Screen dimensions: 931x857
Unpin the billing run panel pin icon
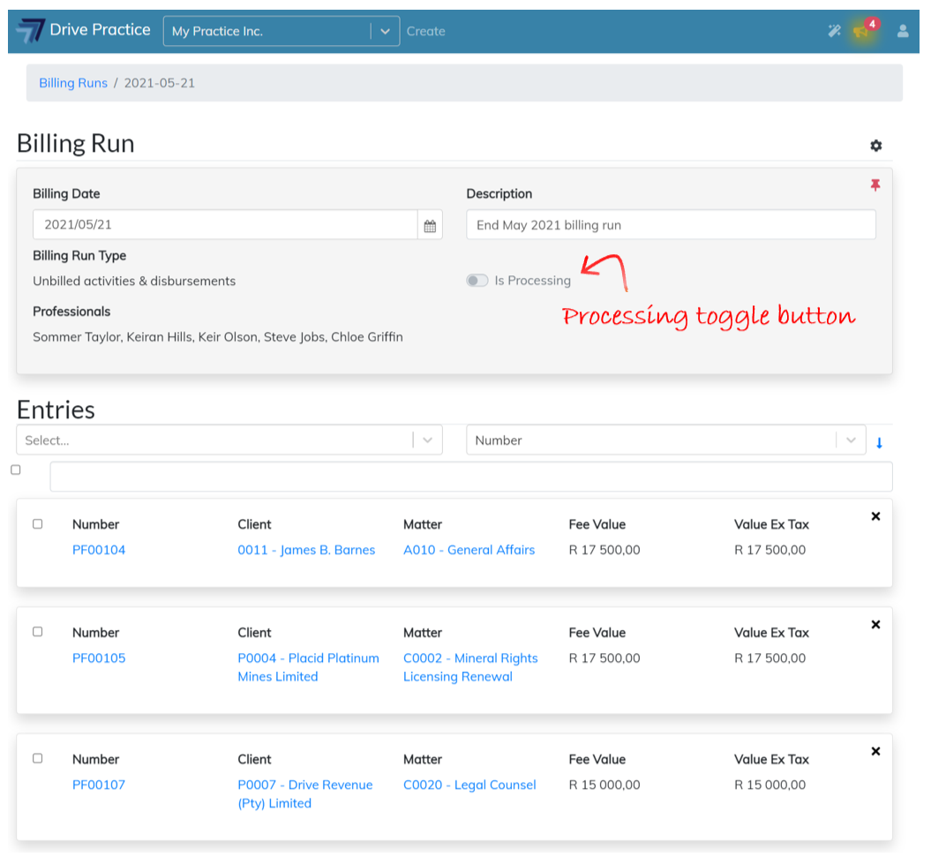point(875,185)
